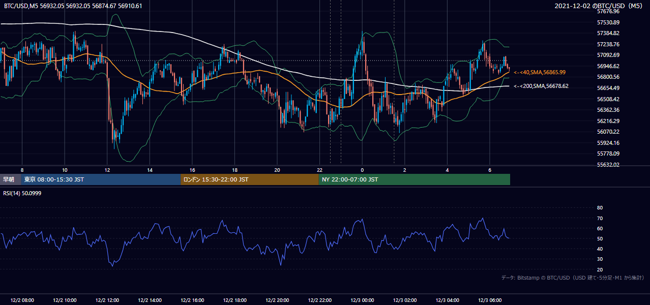The image size is (650, 305).
Task: Click the 早朝 session bar
Action: tap(10, 179)
